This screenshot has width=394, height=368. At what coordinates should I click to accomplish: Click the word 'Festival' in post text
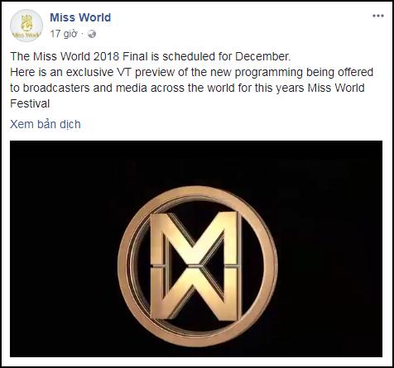pos(30,103)
